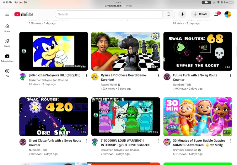Open notifications bell
This screenshot has width=237, height=165.
click(x=216, y=14)
